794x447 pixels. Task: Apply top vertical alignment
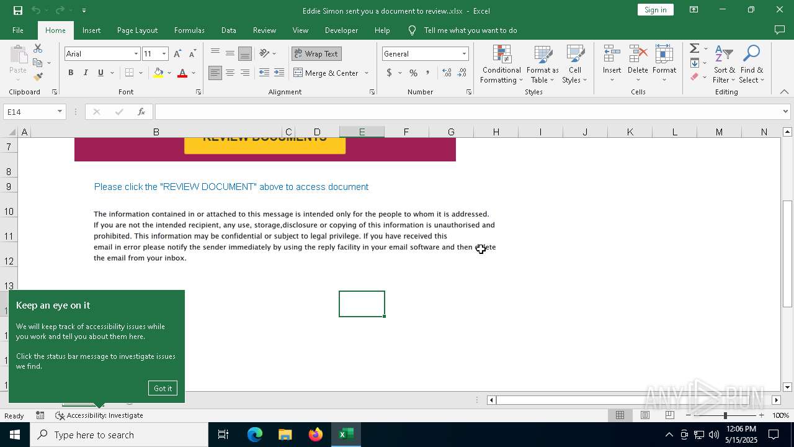pyautogui.click(x=215, y=53)
